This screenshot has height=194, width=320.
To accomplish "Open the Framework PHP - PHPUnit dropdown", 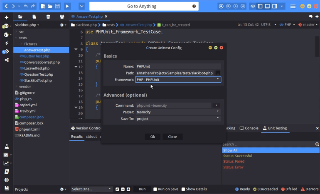I will click(178, 80).
